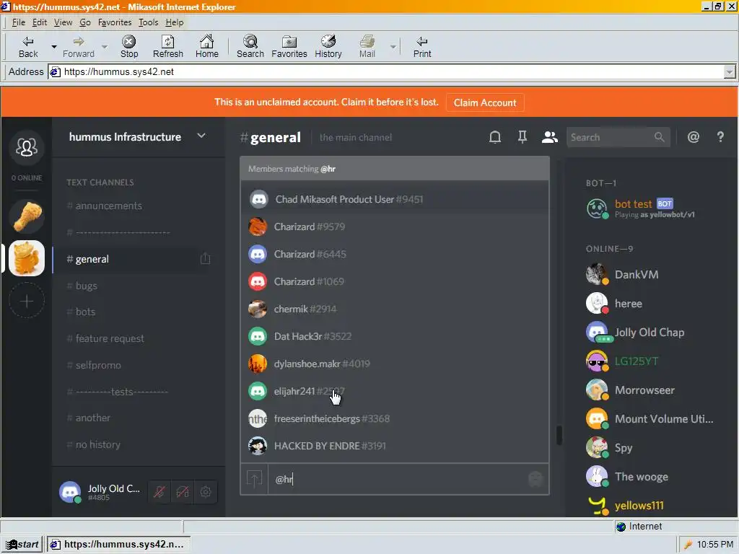Open the File menu
The width and height of the screenshot is (739, 554).
18,22
